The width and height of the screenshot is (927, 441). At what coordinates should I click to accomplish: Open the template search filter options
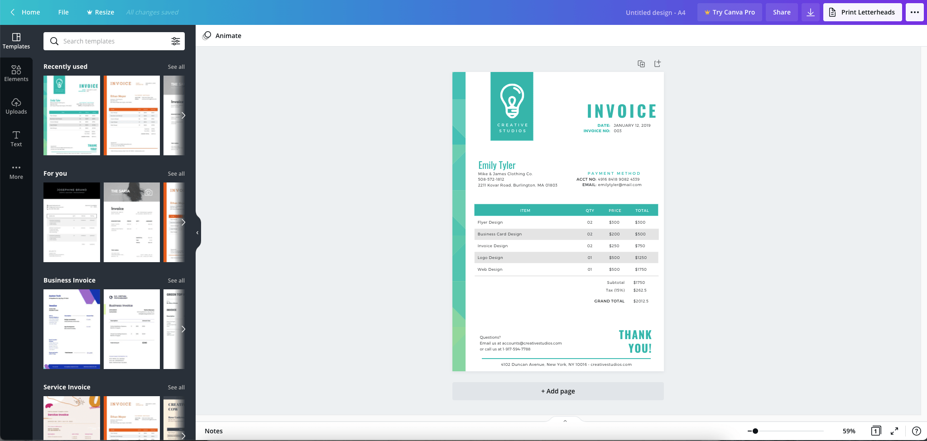[176, 41]
